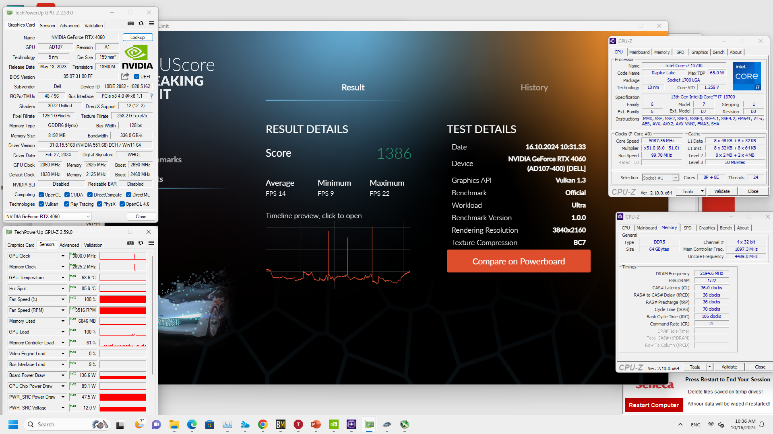Switch to Validation tab in GPU-Z Sensors window
Screen dimensions: 773x434
93,245
